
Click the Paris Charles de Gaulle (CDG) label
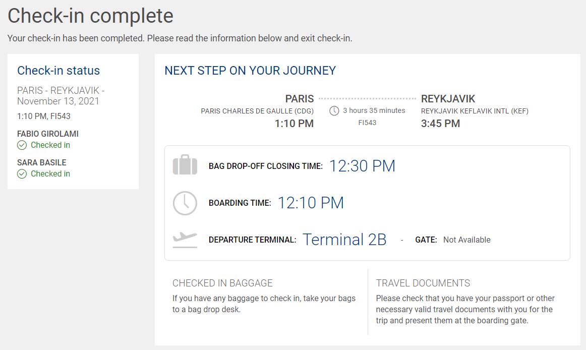tap(257, 111)
